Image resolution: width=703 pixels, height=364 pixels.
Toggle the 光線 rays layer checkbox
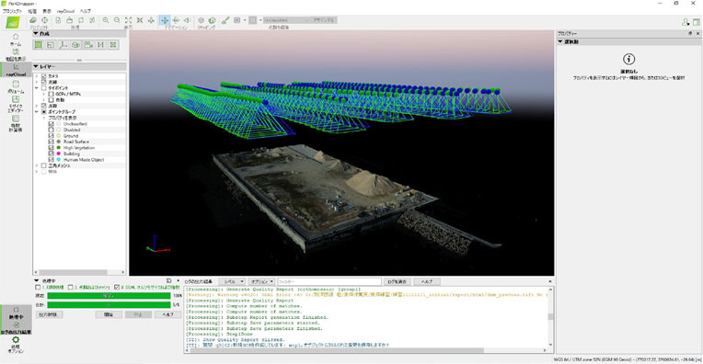click(44, 83)
